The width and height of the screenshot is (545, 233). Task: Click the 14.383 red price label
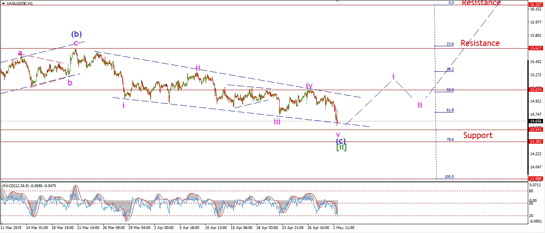point(535,142)
